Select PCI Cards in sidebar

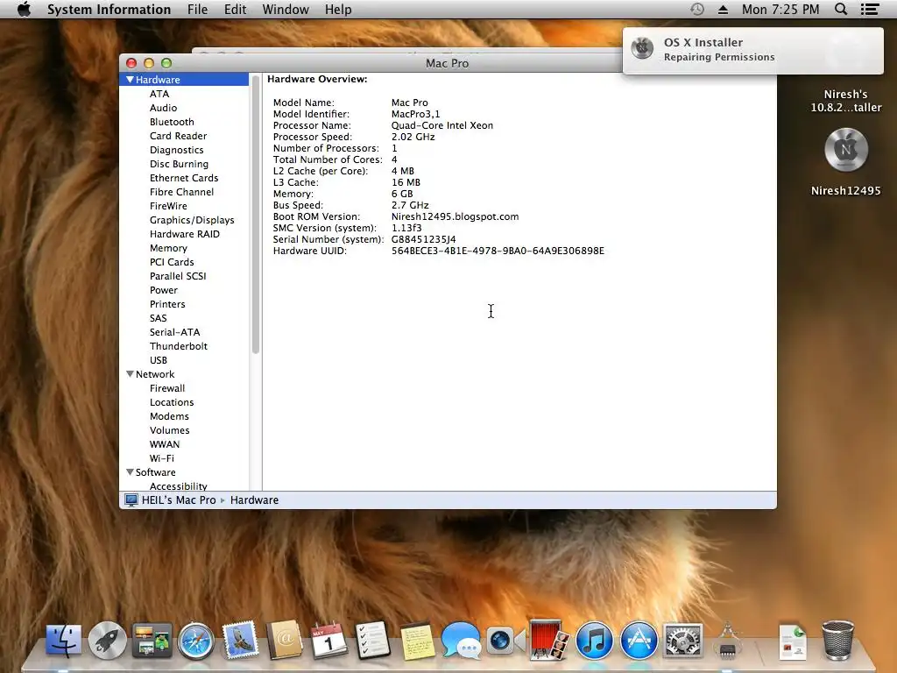pos(172,262)
